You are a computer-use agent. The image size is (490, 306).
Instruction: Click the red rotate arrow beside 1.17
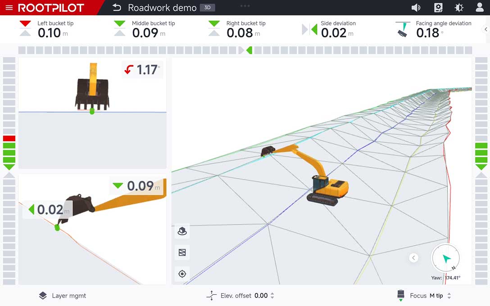[129, 69]
